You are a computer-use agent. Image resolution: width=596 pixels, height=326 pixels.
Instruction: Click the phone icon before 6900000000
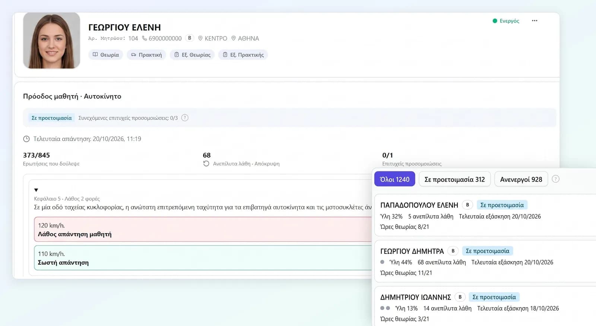click(145, 38)
